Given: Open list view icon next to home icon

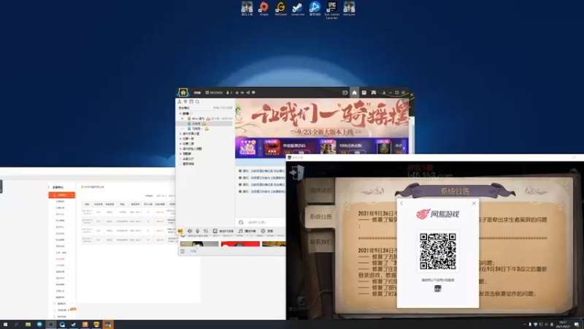Looking at the screenshot, I should [364, 93].
